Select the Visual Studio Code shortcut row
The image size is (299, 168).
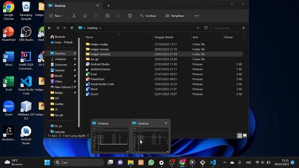(164, 84)
